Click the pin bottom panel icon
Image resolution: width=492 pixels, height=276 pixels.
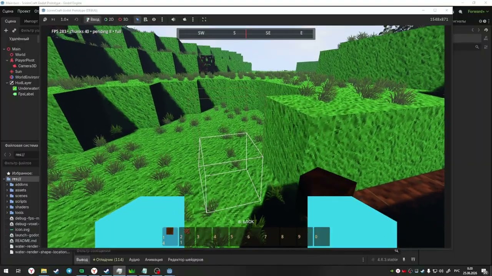tap(404, 260)
